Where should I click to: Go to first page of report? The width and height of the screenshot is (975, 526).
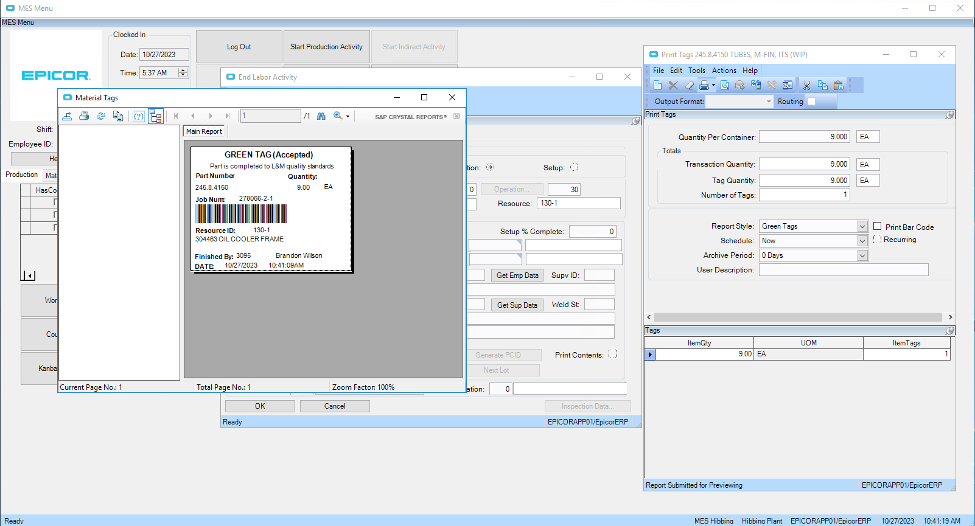(x=176, y=116)
